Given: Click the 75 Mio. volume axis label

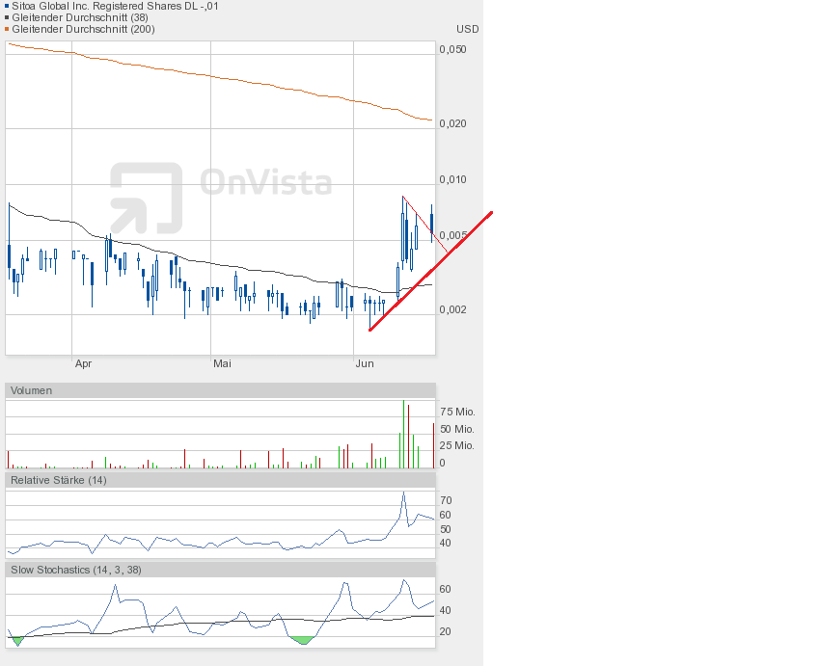Looking at the screenshot, I should [x=457, y=412].
